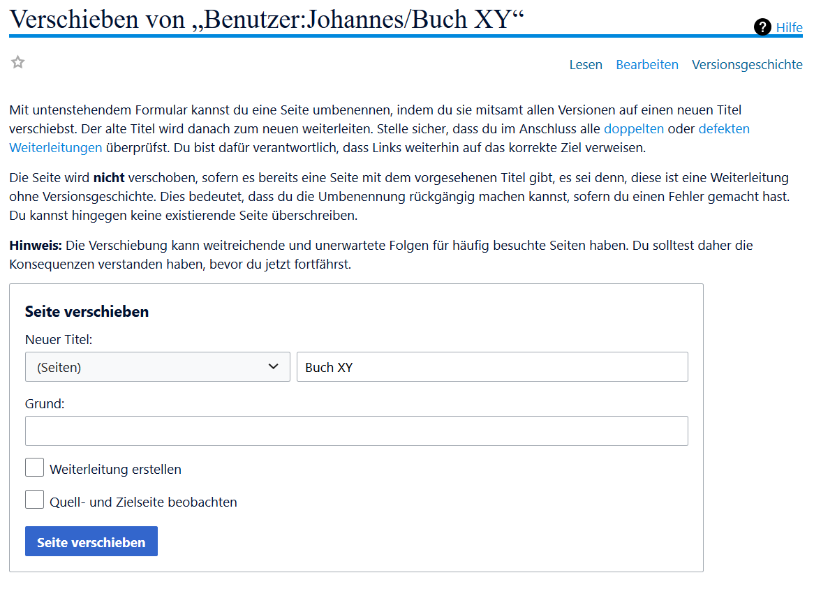
Task: Click the "Quell- und Zielseite beobachten" label text
Action: pos(143,502)
